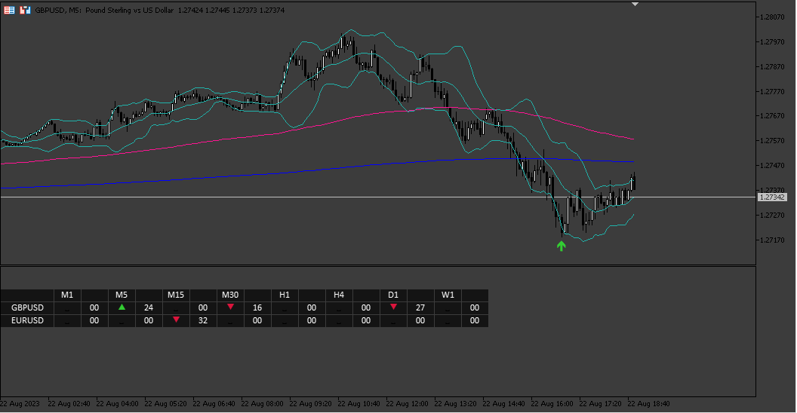Click the EURUSD symbol row label

coord(27,320)
